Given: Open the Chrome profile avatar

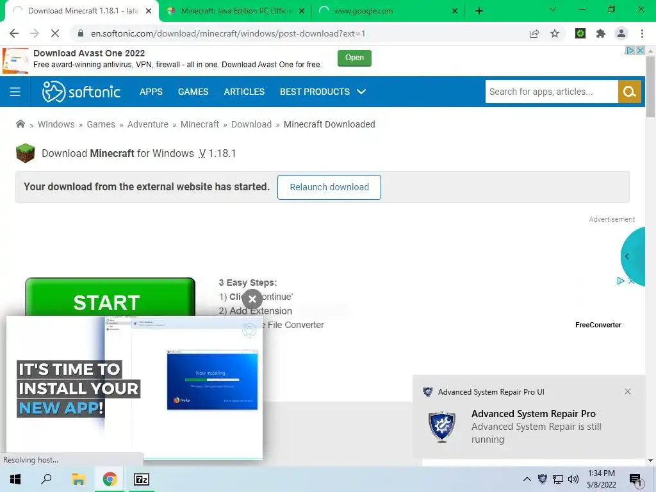Looking at the screenshot, I should pyautogui.click(x=621, y=33).
